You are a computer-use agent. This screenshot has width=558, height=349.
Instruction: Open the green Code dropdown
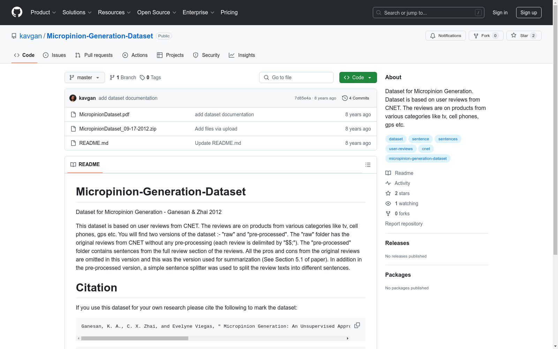(x=358, y=77)
